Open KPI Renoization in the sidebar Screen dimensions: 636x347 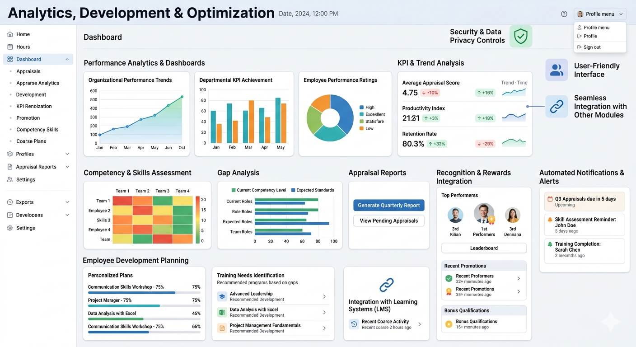34,106
